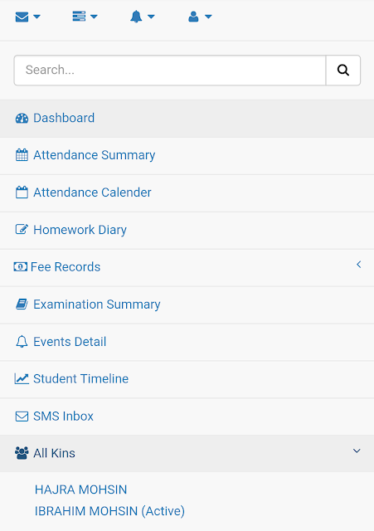
Task: Click caret next to the bell icon
Action: pyautogui.click(x=151, y=17)
